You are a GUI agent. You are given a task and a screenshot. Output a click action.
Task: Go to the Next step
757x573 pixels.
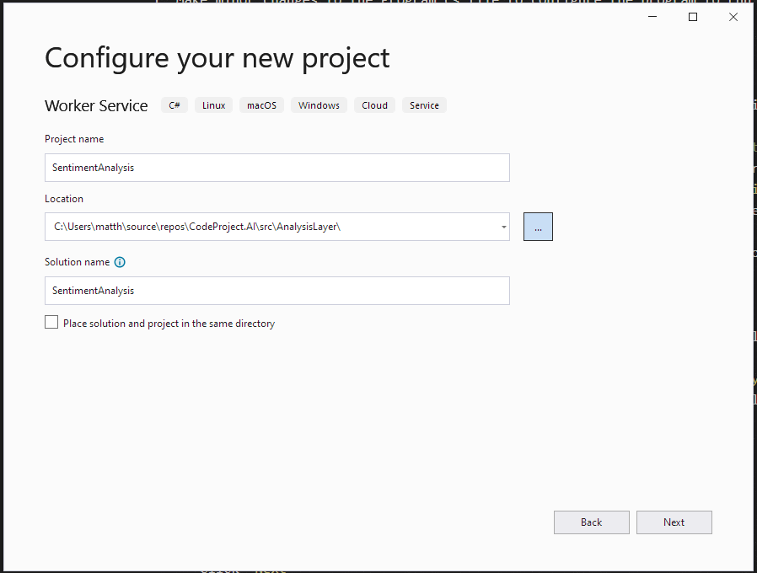tap(674, 522)
